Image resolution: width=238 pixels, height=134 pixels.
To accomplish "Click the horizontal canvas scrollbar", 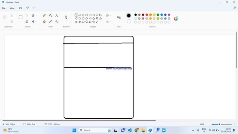I will pyautogui.click(x=79, y=120).
